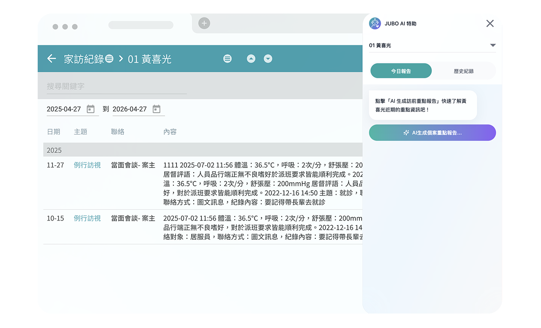Open the round list menu icon in header
541x328 pixels.
pos(228,58)
